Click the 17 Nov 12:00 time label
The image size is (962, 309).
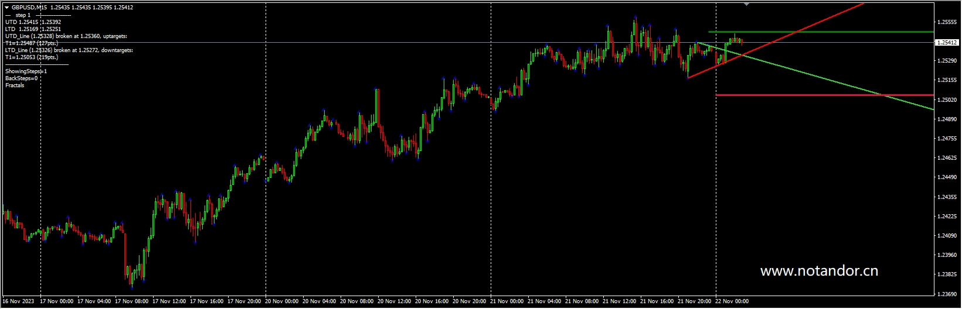(x=169, y=301)
